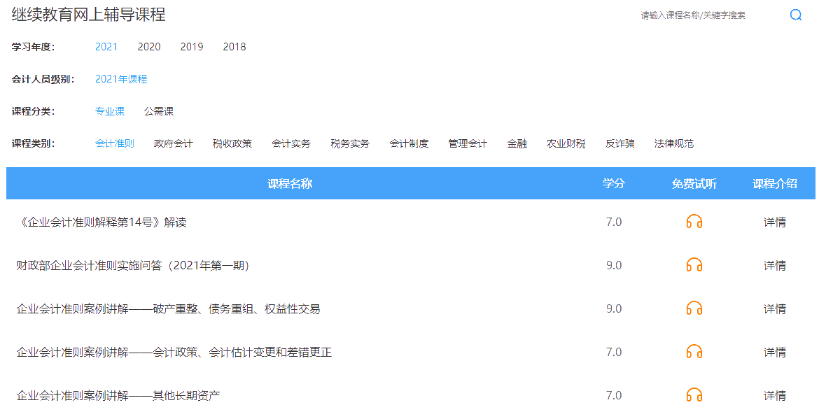Switch to the 公需课 category
The width and height of the screenshot is (819, 412).
[158, 111]
